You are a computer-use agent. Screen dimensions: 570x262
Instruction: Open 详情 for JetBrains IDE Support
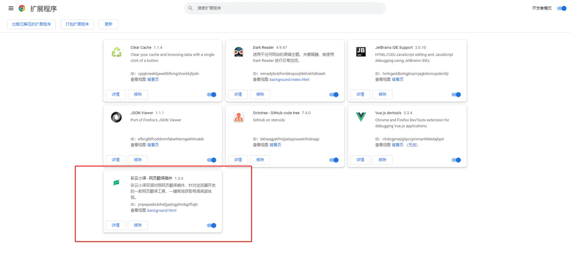click(x=361, y=95)
